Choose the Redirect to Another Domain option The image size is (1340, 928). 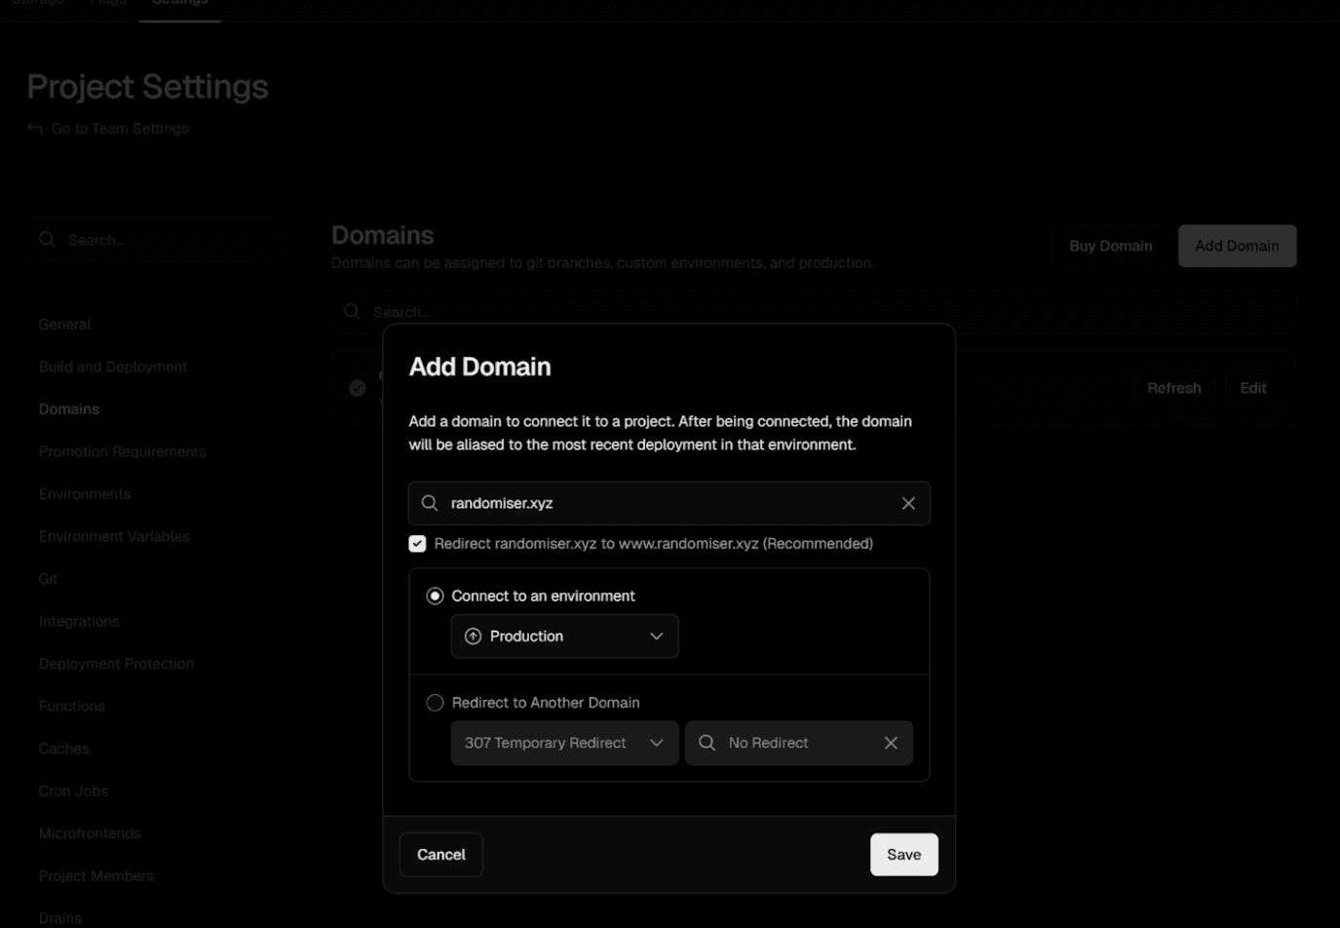(435, 702)
